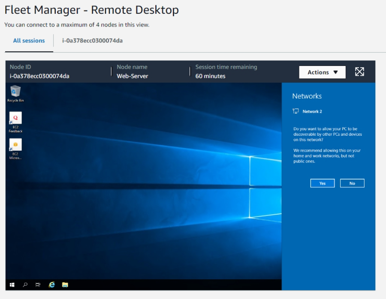Click the 60 minutes session time value

pos(210,76)
